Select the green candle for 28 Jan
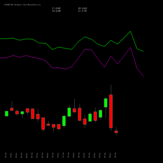Screen dimensions: 163x163 coord(106,103)
